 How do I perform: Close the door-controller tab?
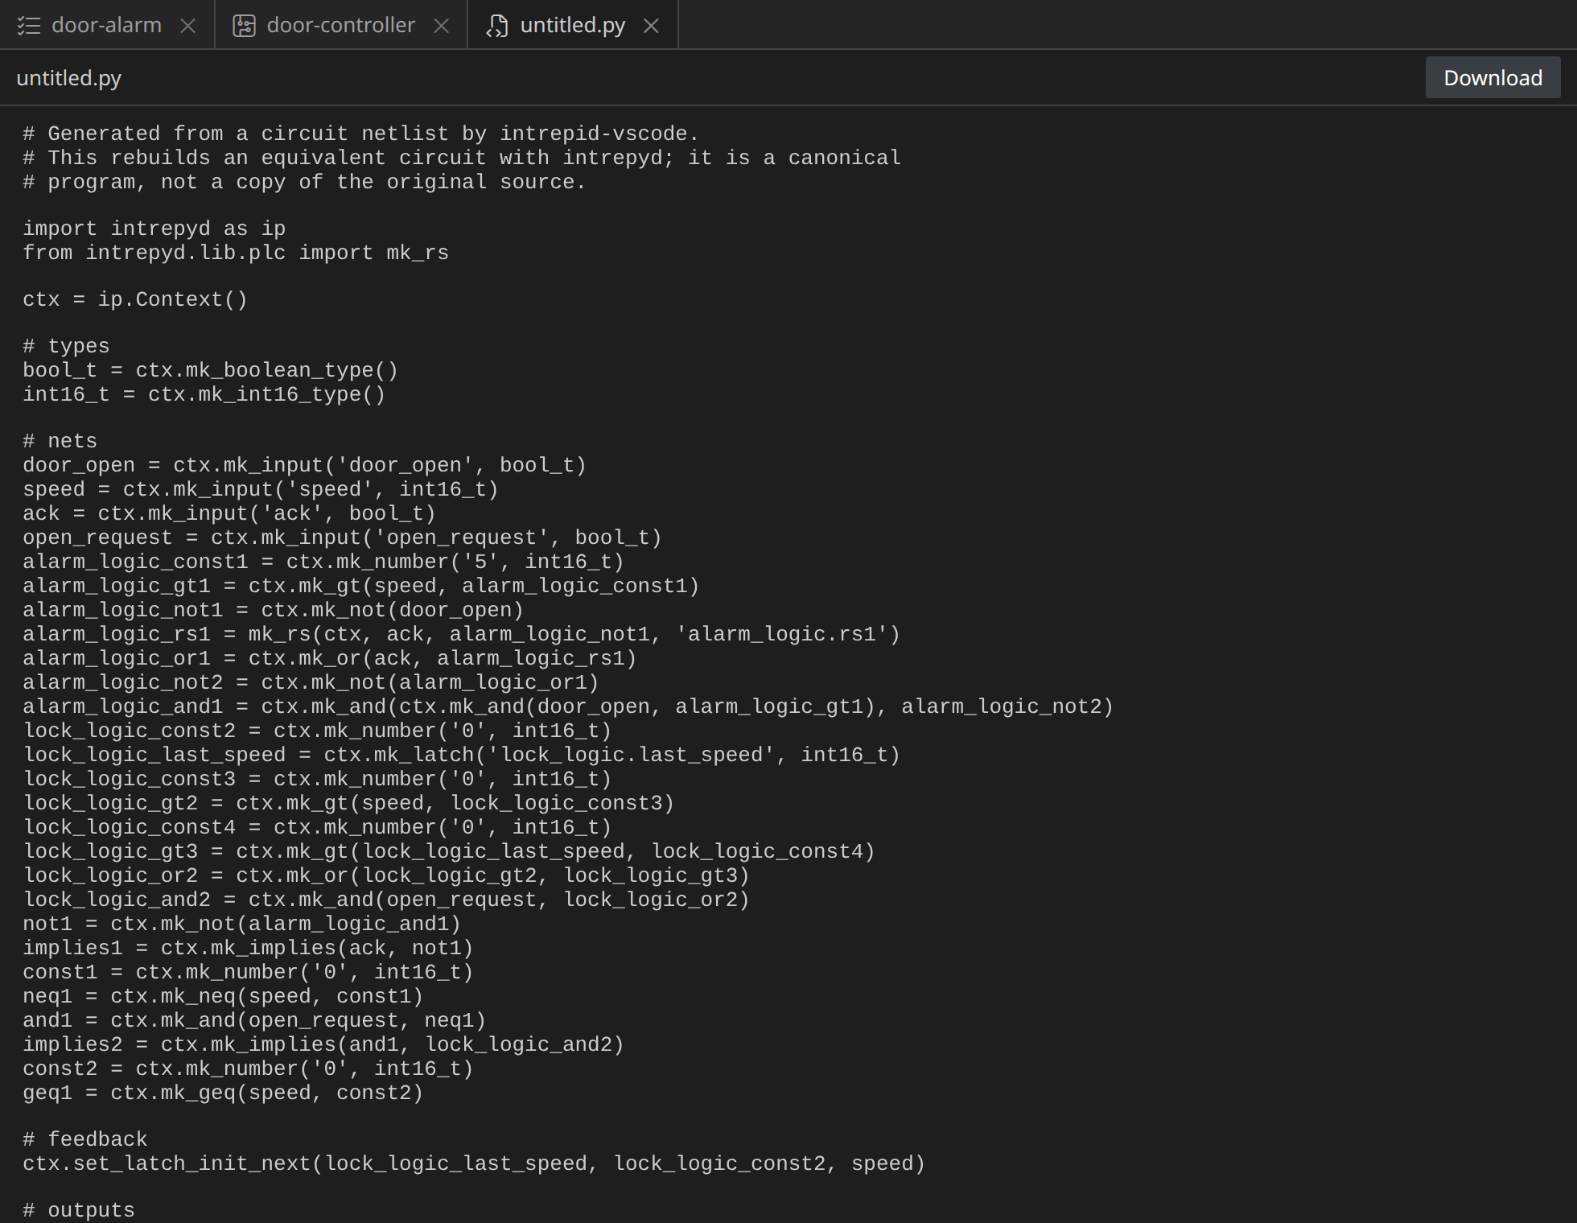441,26
